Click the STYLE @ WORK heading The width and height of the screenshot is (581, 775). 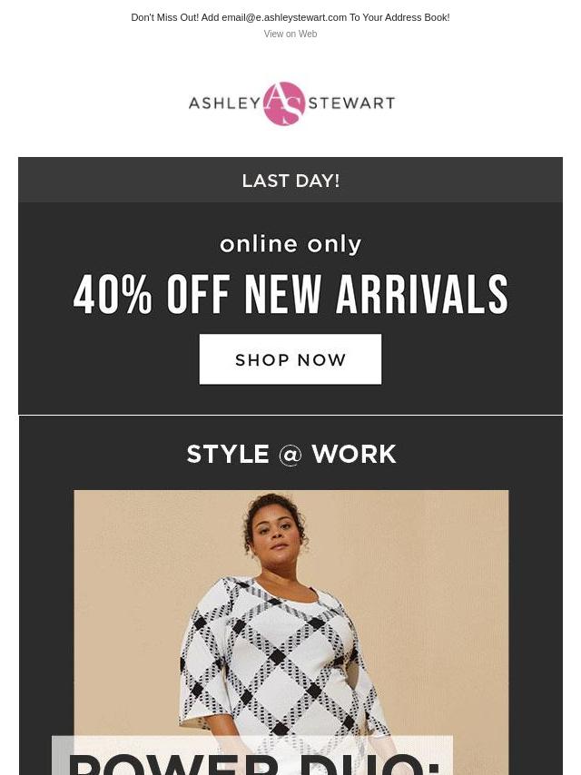(291, 454)
